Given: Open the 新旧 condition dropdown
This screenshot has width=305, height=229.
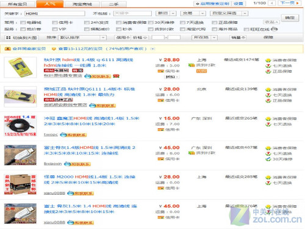Looking at the screenshot, I should tap(166, 13).
